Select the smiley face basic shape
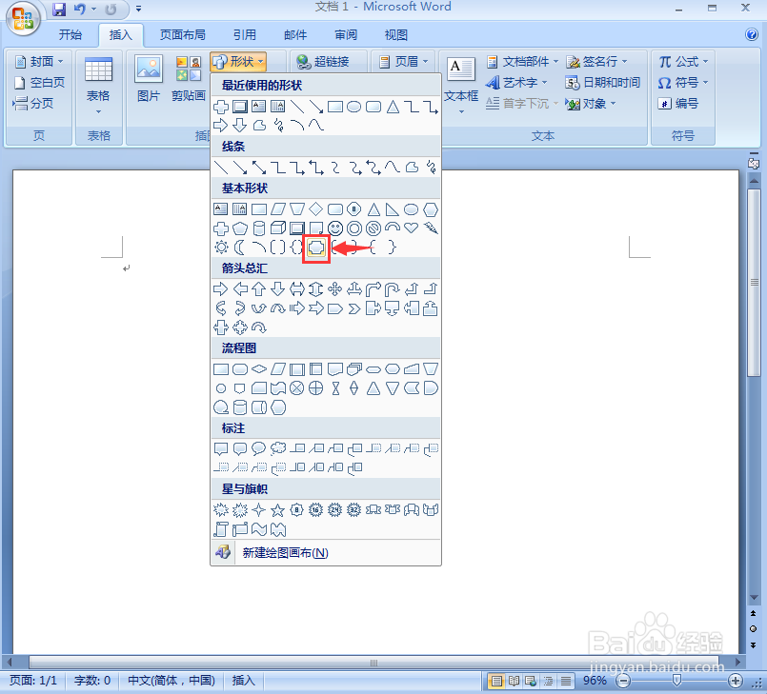Viewport: 767px width, 694px height. (x=335, y=228)
